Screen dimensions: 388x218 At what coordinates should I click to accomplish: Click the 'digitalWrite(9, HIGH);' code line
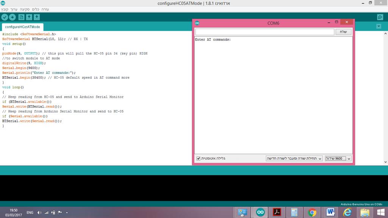coord(24,63)
